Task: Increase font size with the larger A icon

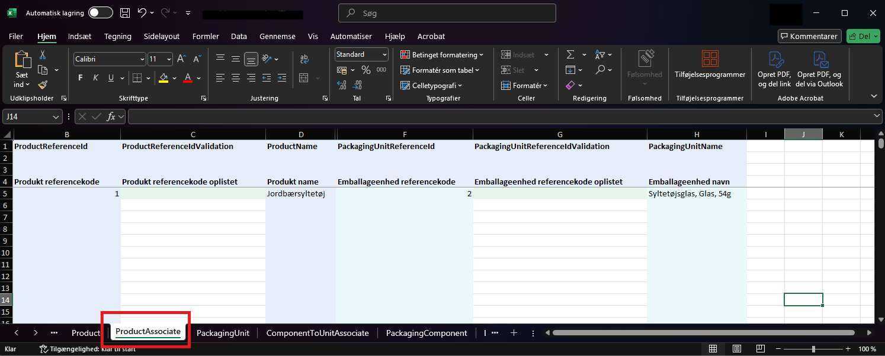Action: [182, 59]
